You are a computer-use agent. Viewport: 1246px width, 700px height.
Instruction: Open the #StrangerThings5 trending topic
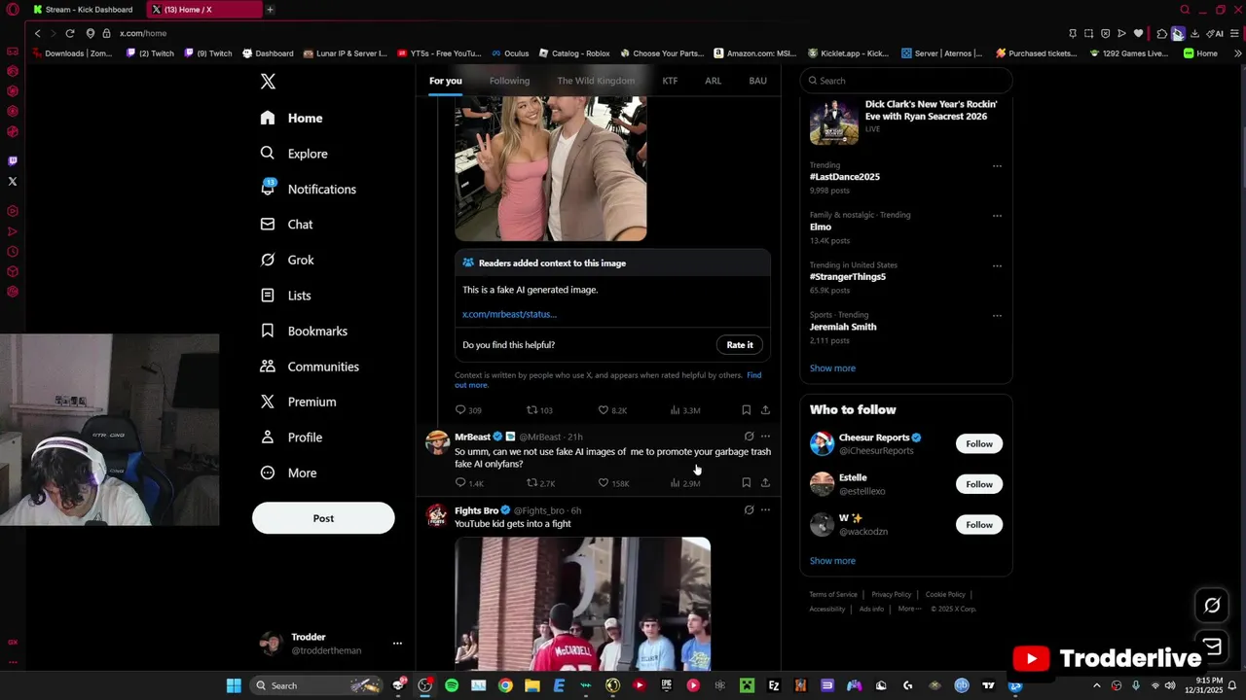(848, 277)
